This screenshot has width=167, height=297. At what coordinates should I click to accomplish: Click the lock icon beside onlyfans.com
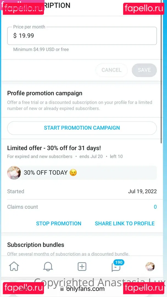click(62, 289)
